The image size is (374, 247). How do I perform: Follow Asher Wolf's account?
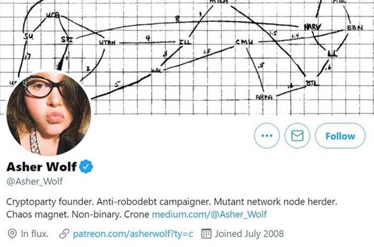340,136
